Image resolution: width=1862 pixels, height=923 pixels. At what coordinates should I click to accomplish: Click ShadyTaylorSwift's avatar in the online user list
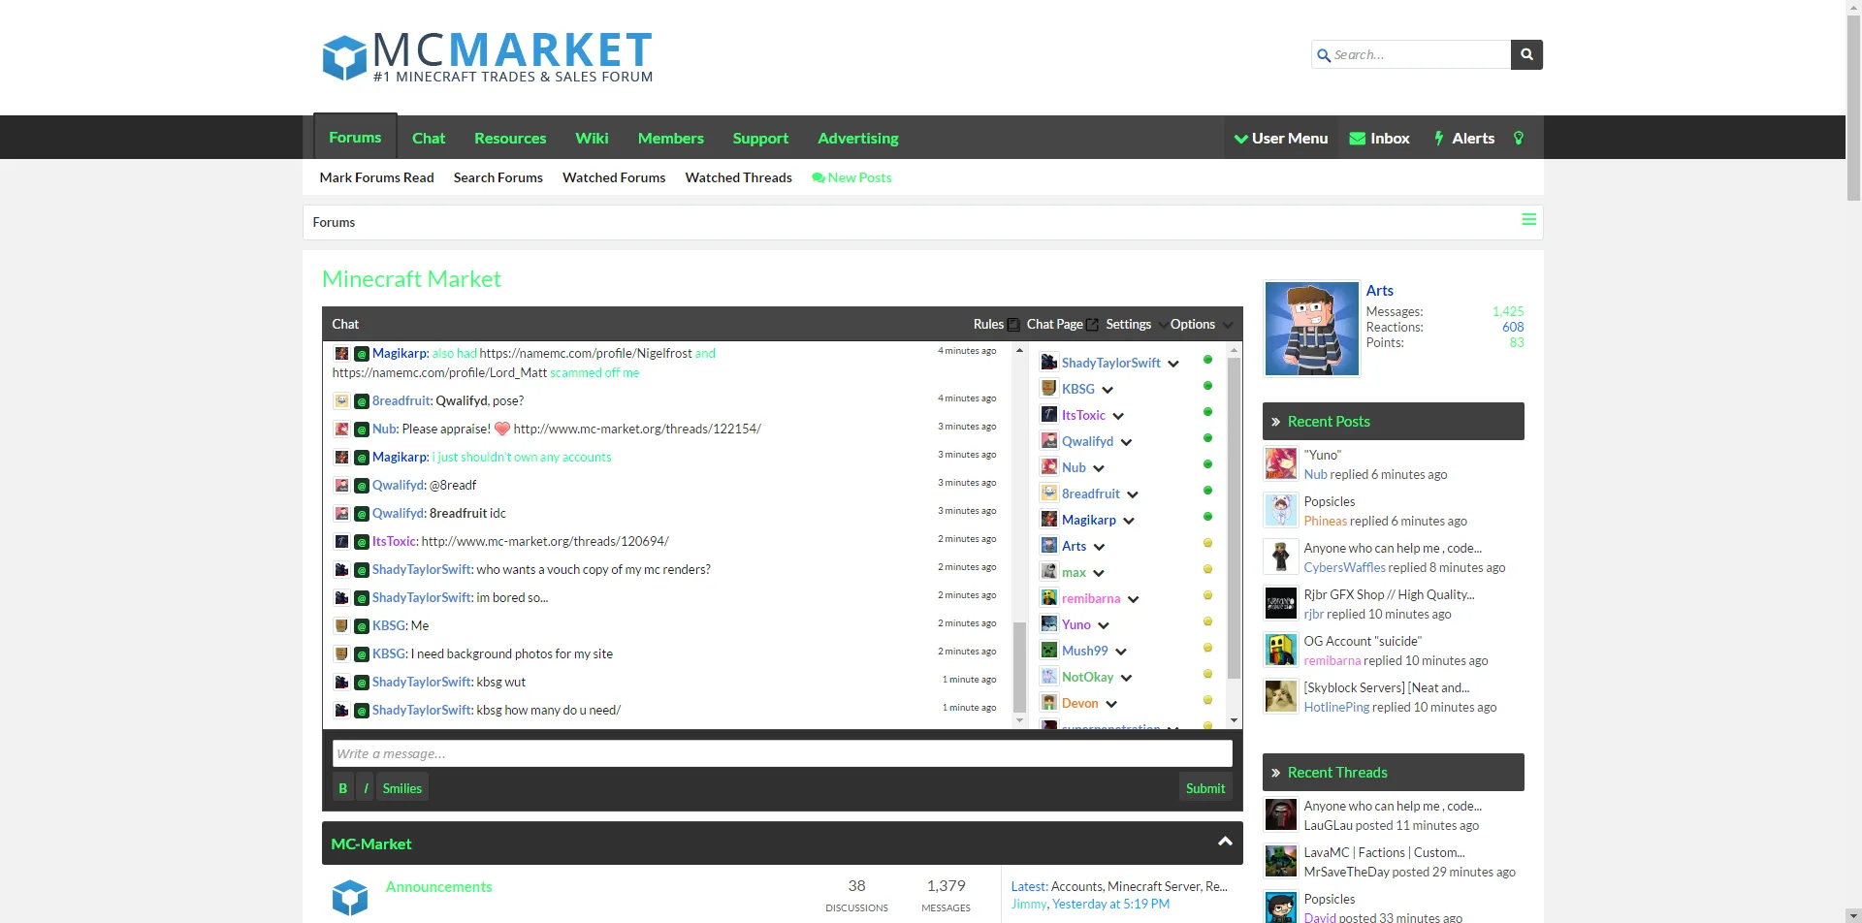(x=1048, y=362)
